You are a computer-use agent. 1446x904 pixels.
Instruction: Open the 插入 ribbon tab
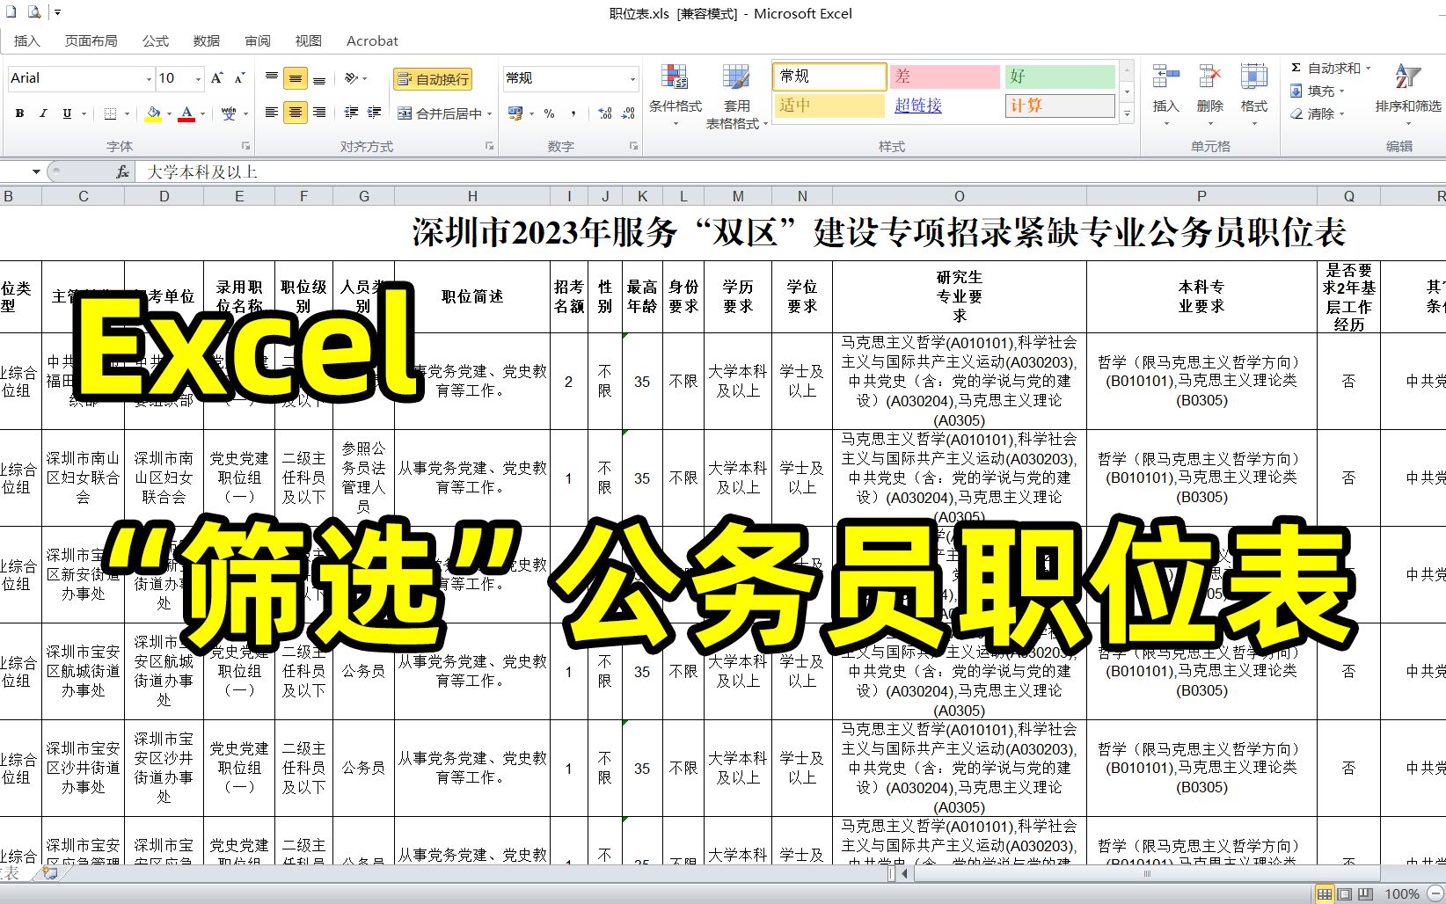pos(26,40)
